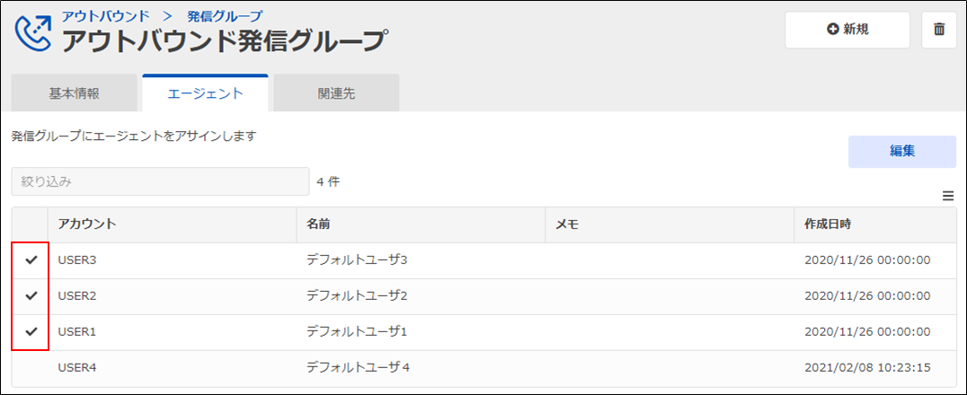
Task: Click the plus icon on 新規 button
Action: click(x=833, y=29)
